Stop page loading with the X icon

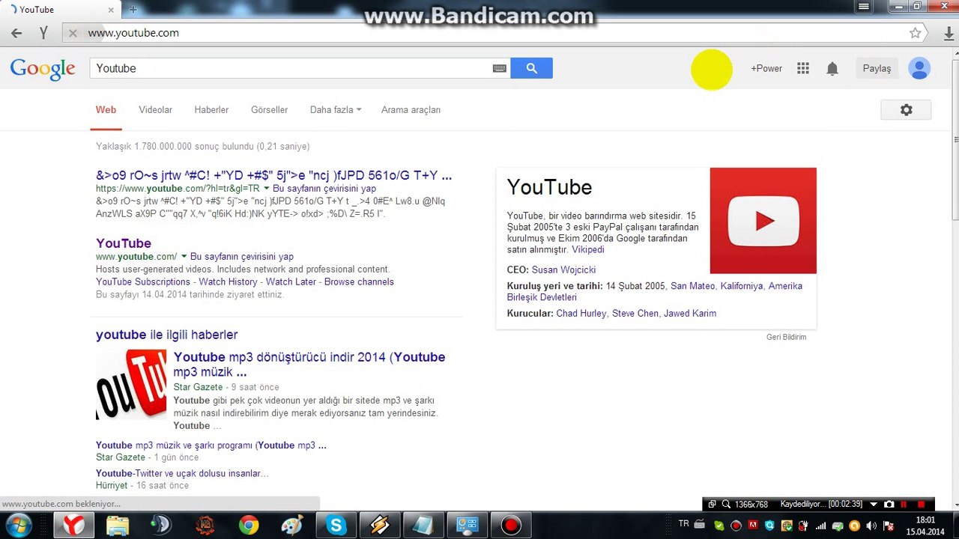coord(73,33)
